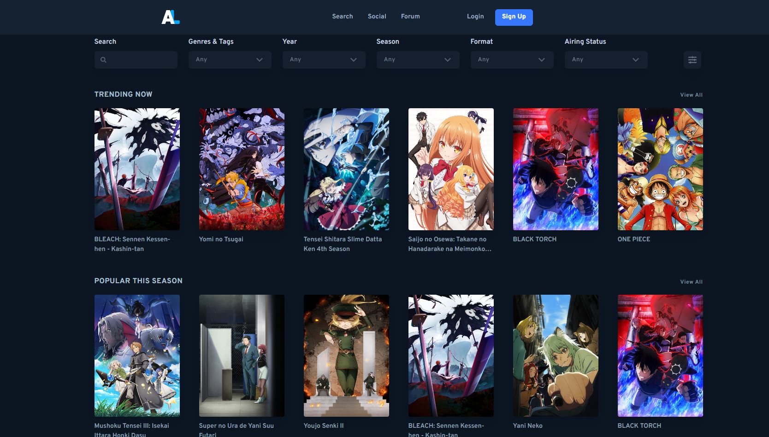The height and width of the screenshot is (437, 769).
Task: Expand the Format dropdown chevron
Action: click(x=542, y=60)
